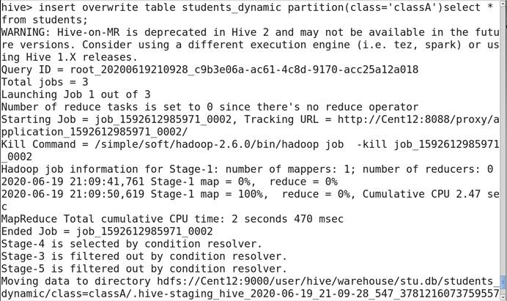Click the Query ID line text
The width and height of the screenshot is (507, 301).
[209, 70]
